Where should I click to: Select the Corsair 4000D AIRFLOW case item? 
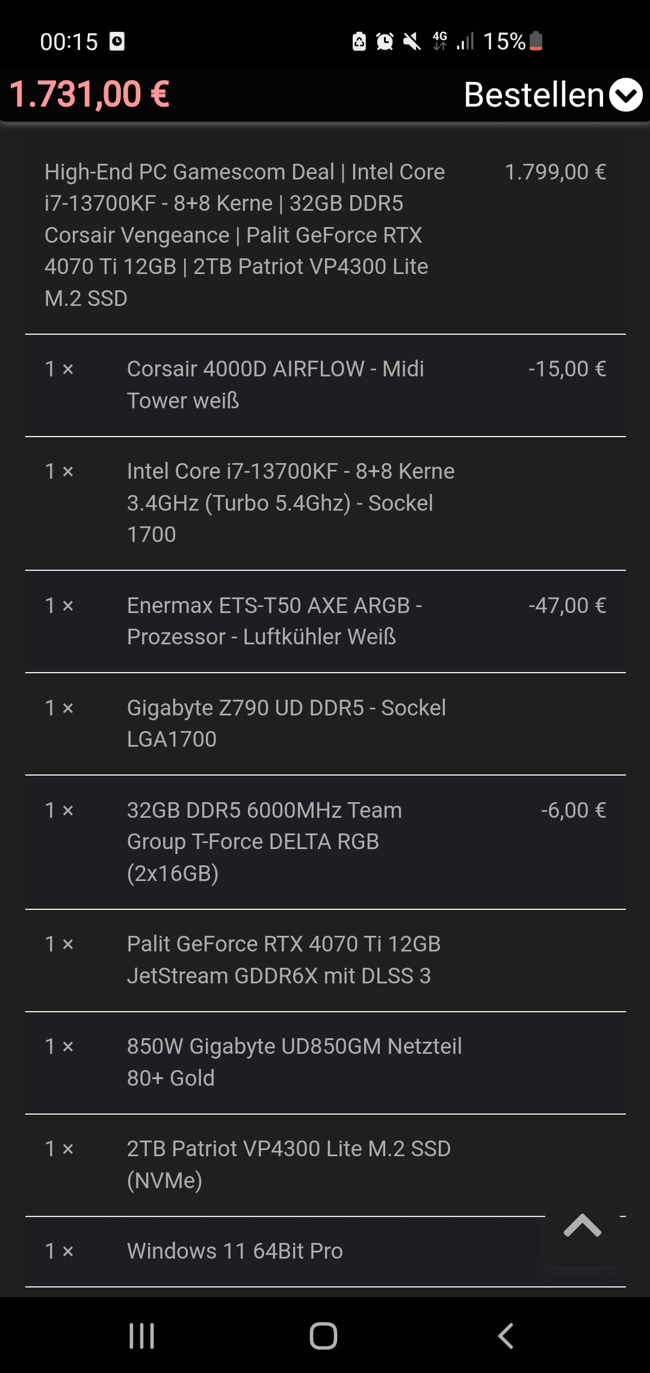tap(275, 384)
